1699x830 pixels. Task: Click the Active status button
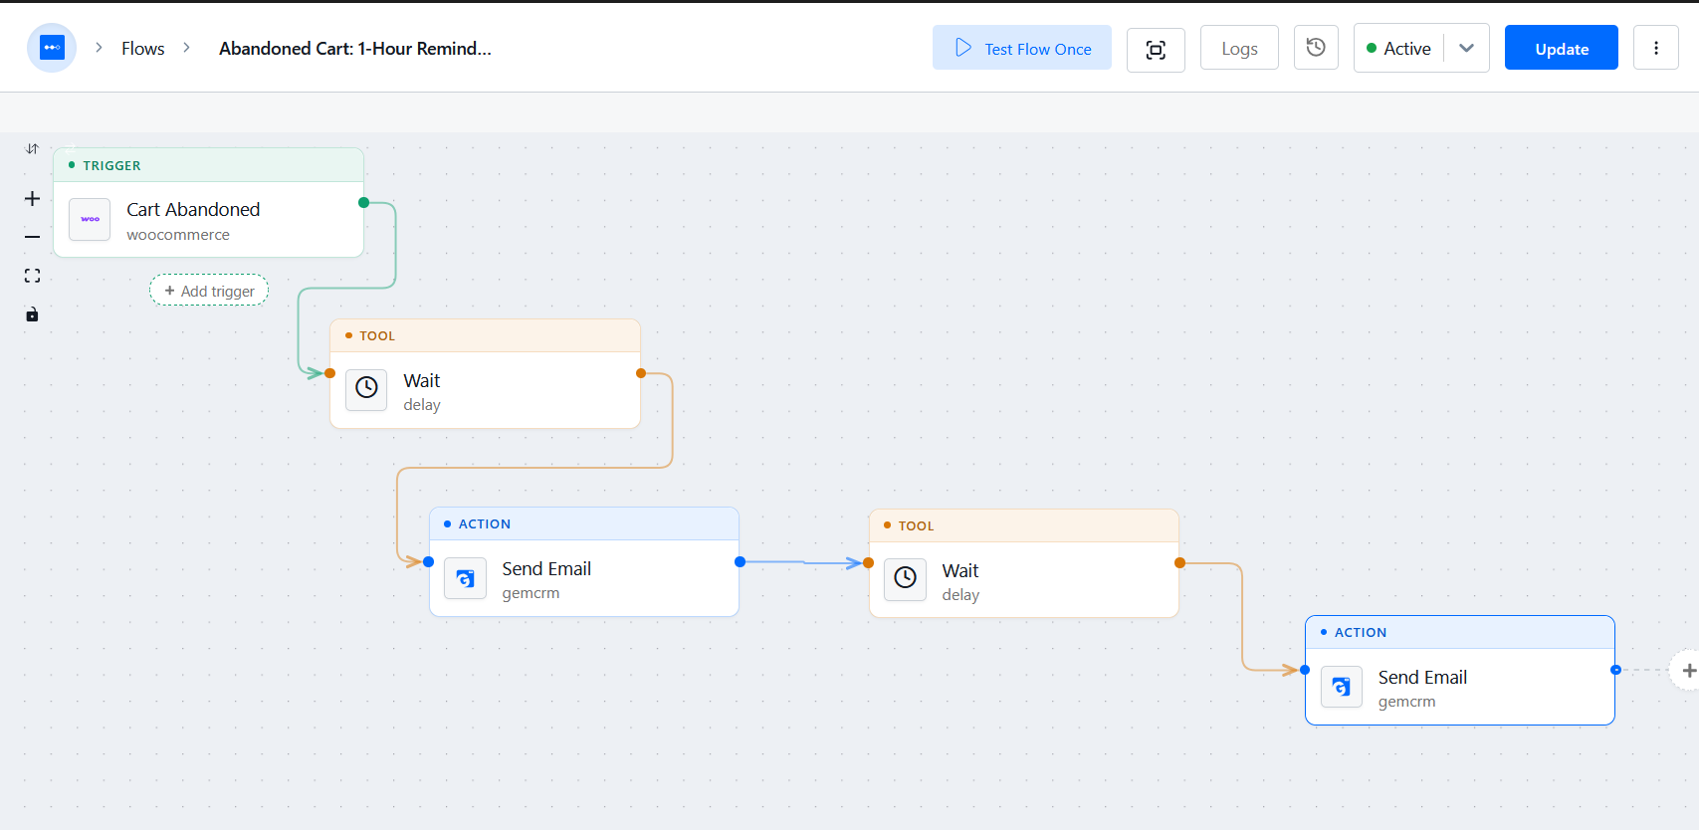[1398, 48]
